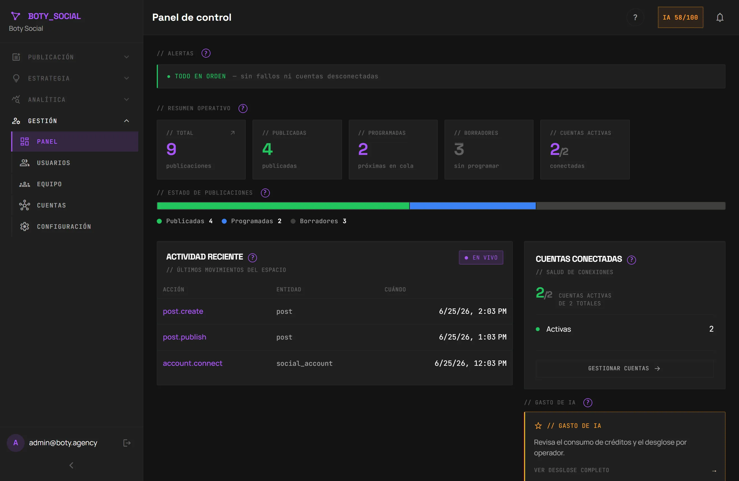Image resolution: width=739 pixels, height=481 pixels.
Task: Click the Configuración gear icon
Action: point(25,227)
